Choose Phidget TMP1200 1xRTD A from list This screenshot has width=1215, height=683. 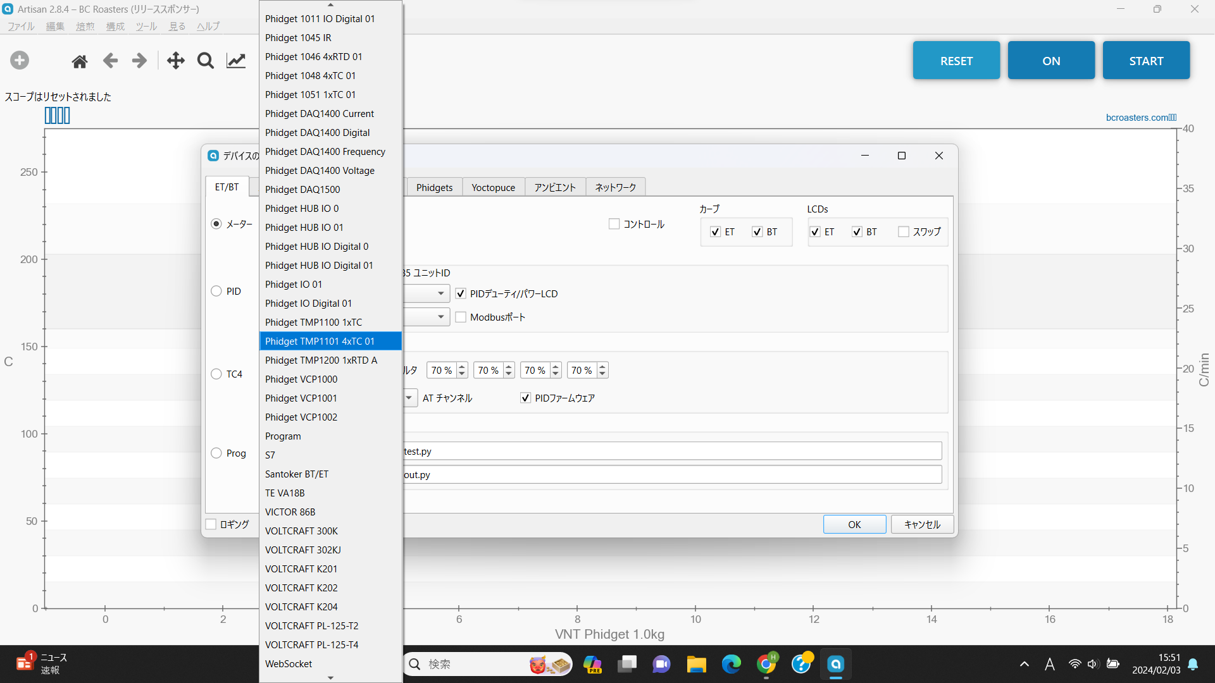coord(330,360)
